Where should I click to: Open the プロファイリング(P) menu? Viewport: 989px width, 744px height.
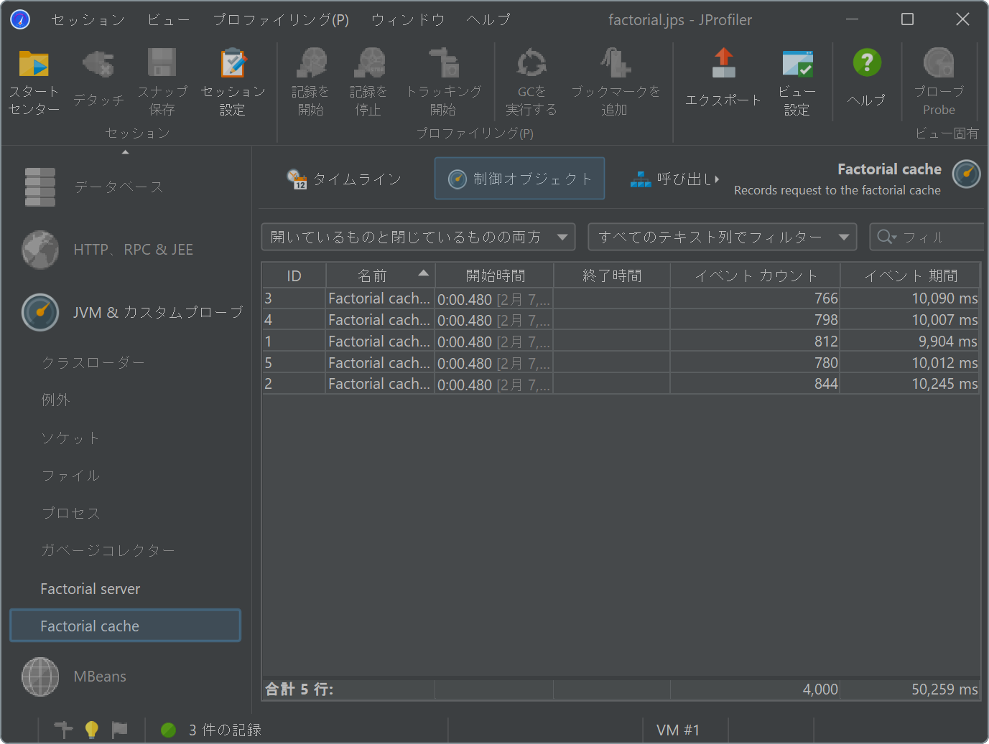coord(281,19)
